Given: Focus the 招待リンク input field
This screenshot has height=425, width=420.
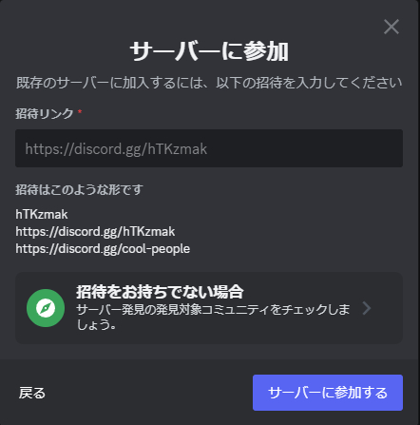Looking at the screenshot, I should click(209, 148).
